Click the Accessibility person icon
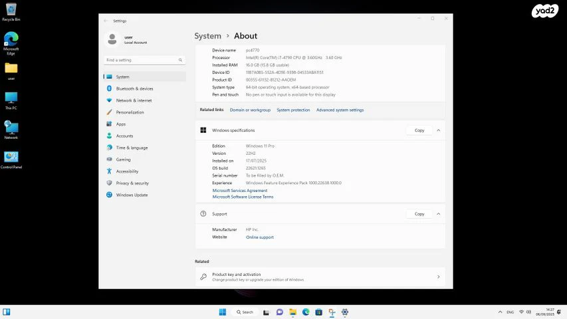The image size is (567, 319). coord(109,171)
